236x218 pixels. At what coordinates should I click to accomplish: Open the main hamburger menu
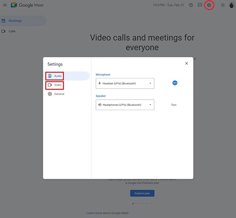tap(5, 5)
